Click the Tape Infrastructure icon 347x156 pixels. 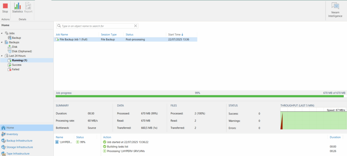click(3, 154)
